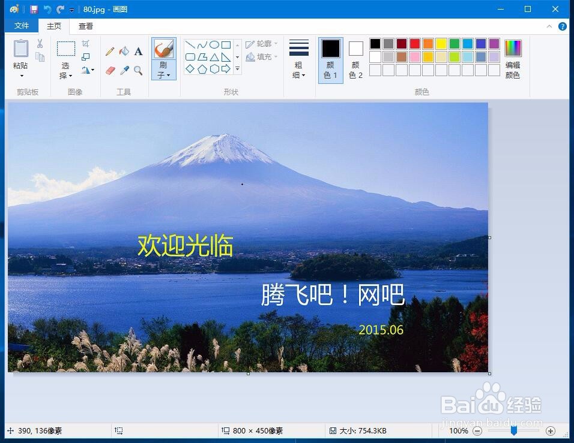Choose the hexagon shape
The width and height of the screenshot is (574, 443).
coord(214,69)
